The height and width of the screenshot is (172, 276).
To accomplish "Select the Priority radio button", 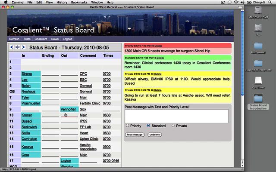I will (x=128, y=126).
